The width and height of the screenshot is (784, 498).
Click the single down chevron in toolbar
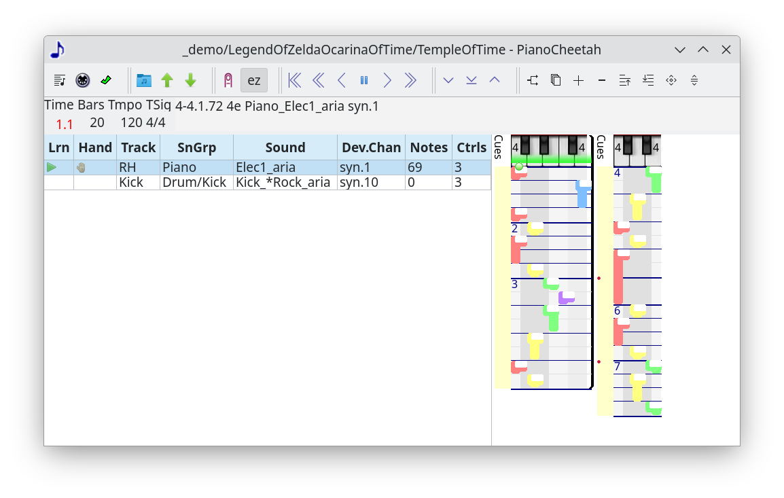[x=448, y=80]
